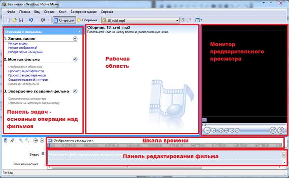The width and height of the screenshot is (289, 178).
Task: Close the Windows Movie Maker window
Action: tap(281, 3)
